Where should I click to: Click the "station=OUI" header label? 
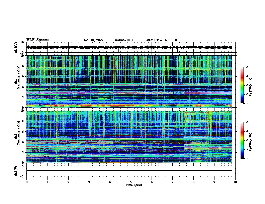pyautogui.click(x=124, y=40)
